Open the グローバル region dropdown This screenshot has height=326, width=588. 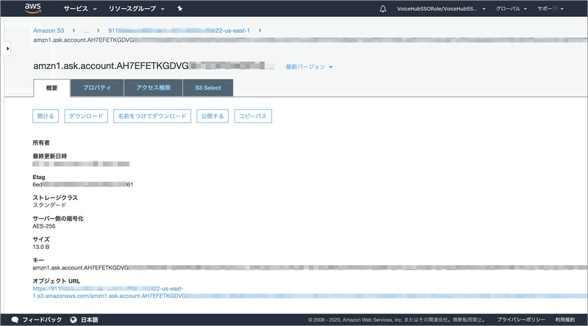click(512, 9)
